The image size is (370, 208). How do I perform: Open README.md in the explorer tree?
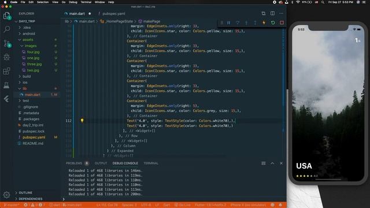(33, 143)
